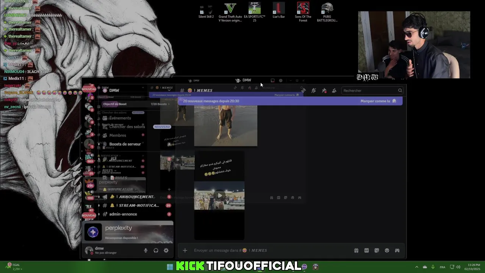Open GIF picker in message bar
This screenshot has height=273, width=485.
[366, 250]
